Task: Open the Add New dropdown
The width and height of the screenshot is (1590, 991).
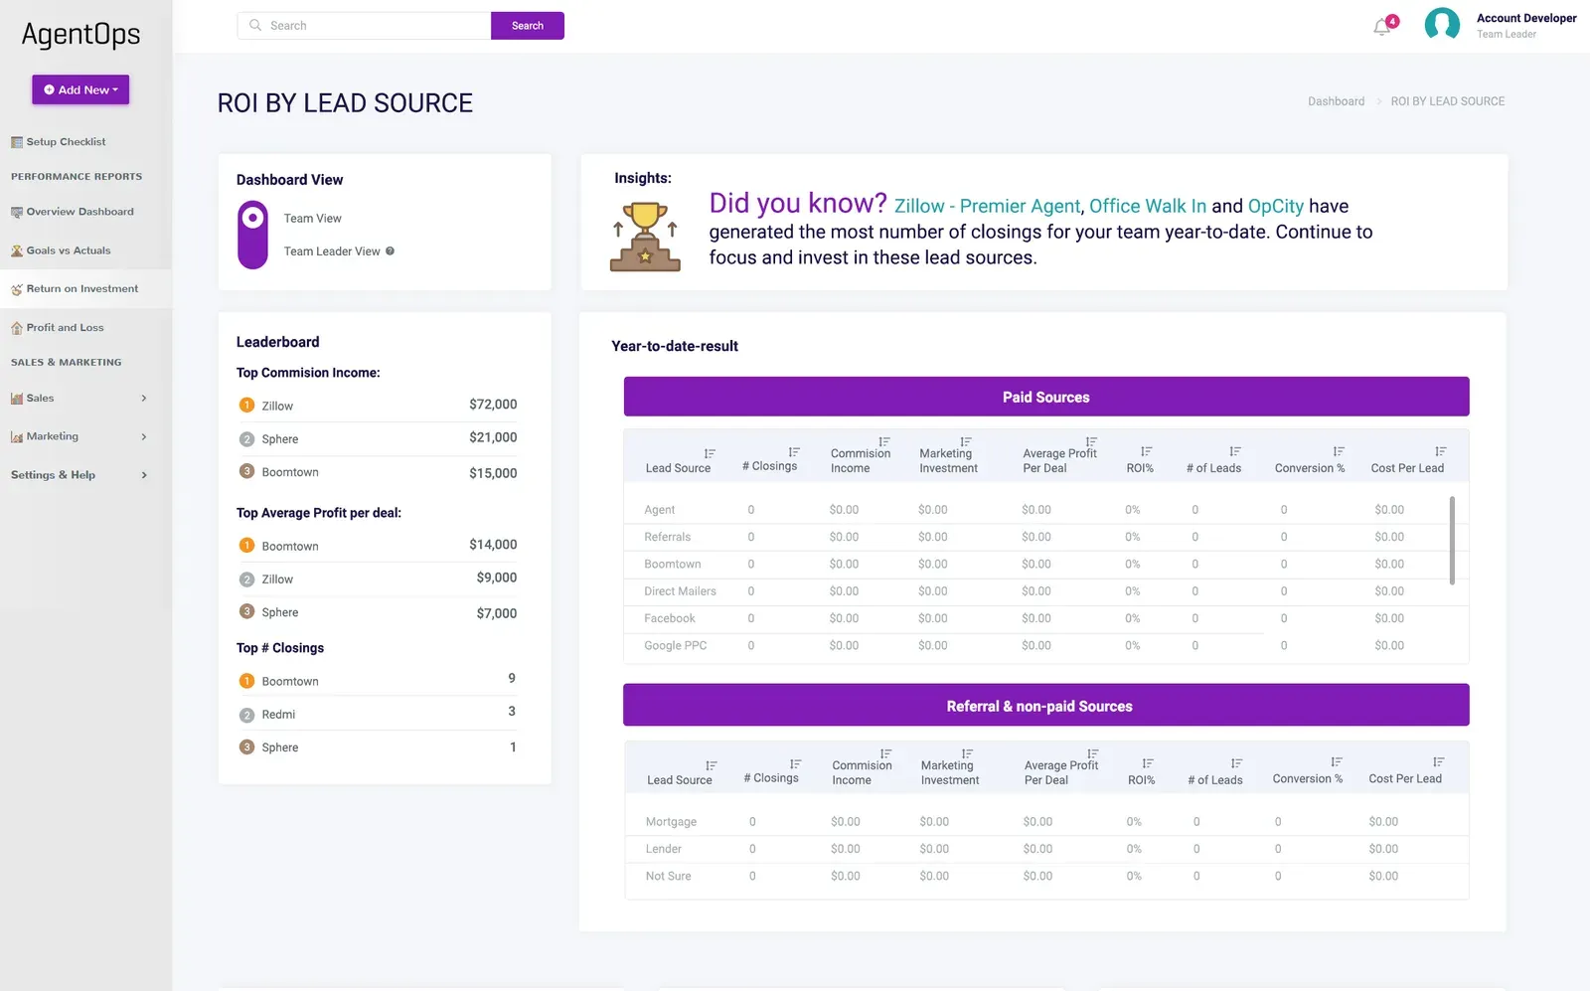Action: pyautogui.click(x=80, y=89)
